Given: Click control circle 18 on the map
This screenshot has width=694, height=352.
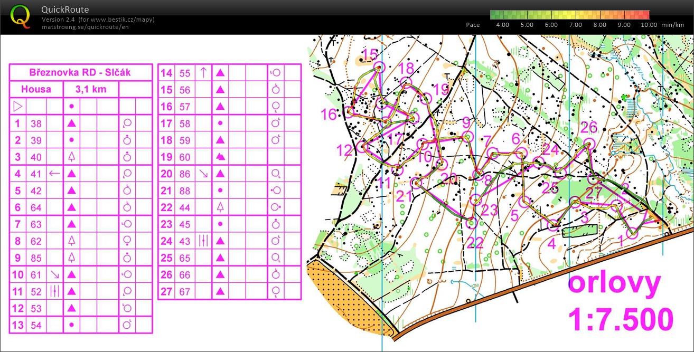Looking at the screenshot, I should tap(405, 82).
